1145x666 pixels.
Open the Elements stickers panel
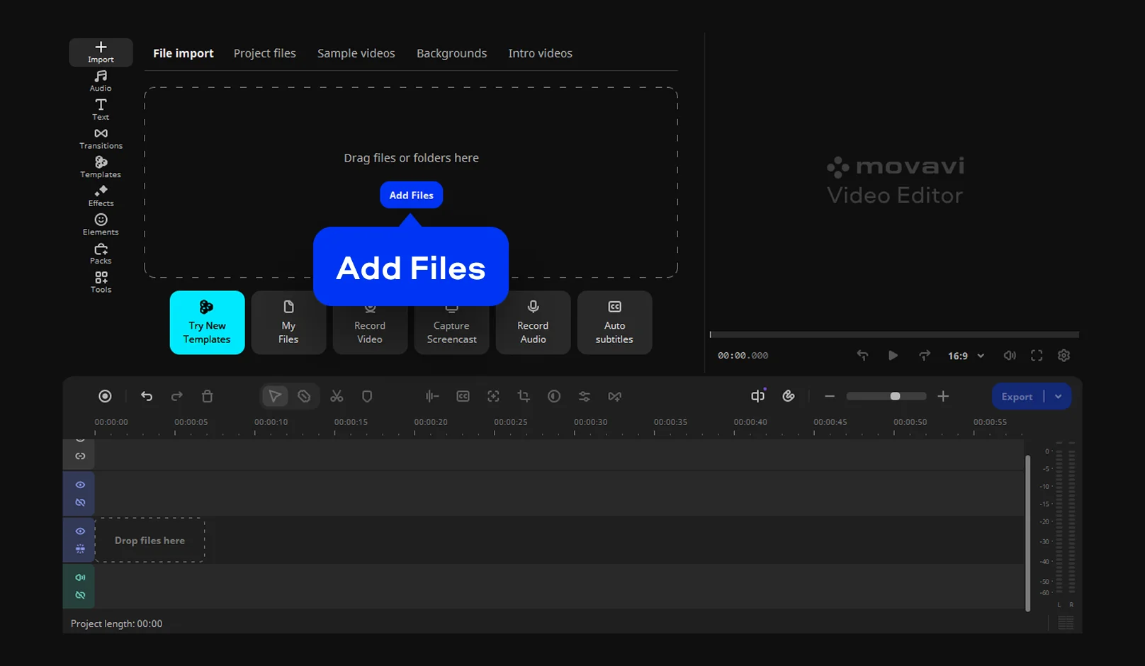(101, 225)
